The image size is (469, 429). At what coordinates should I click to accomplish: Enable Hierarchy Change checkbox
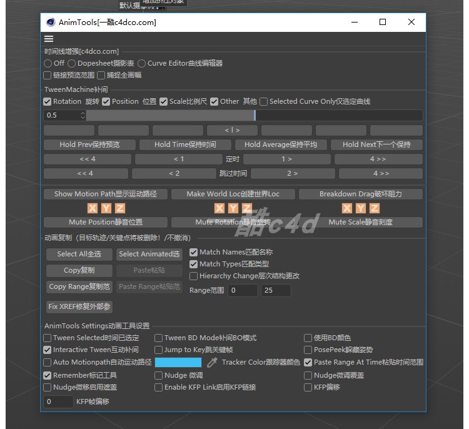[193, 276]
